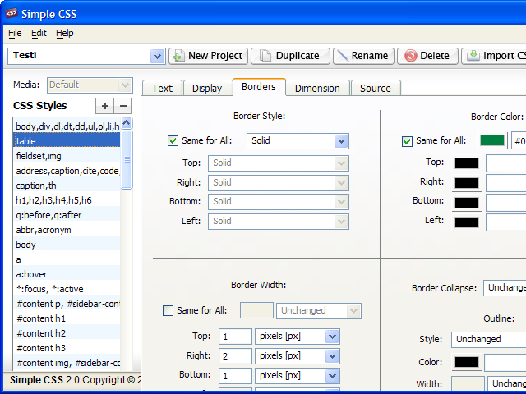
Task: Select the body style row
Action: (x=67, y=245)
